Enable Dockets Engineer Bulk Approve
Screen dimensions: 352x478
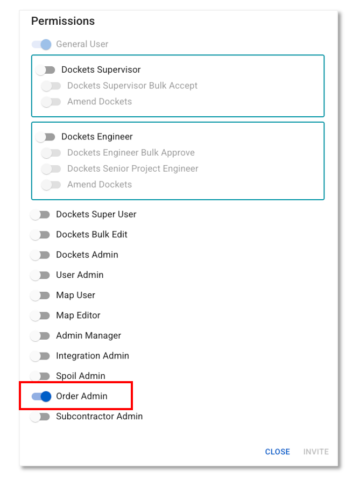pyautogui.click(x=52, y=153)
